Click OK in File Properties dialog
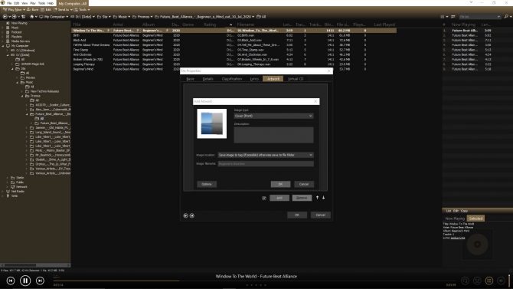 point(297,215)
